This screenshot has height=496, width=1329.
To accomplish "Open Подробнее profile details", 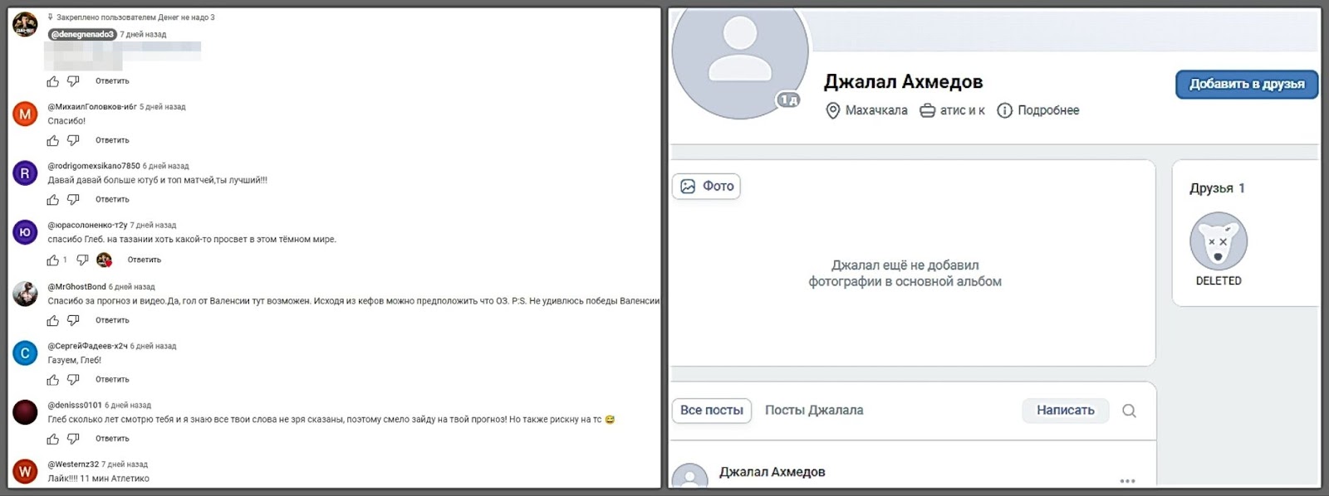I will point(1038,110).
